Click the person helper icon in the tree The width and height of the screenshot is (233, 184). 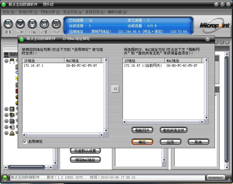[x=12, y=133]
